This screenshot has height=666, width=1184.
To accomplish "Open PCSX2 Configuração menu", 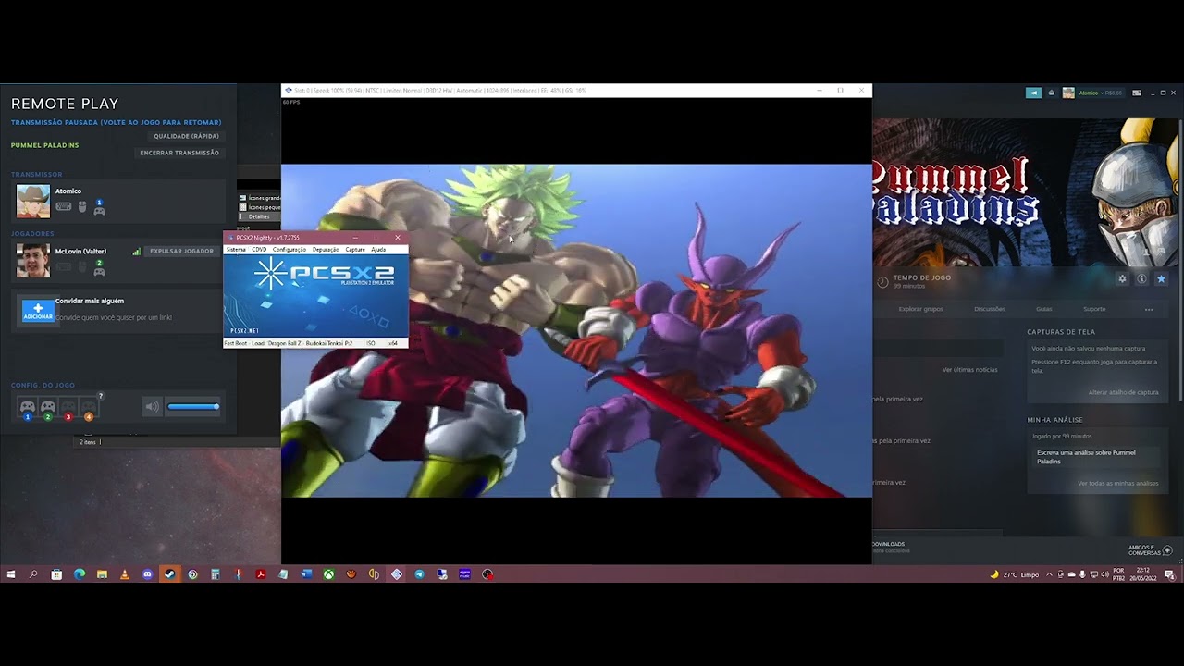I will pos(290,250).
